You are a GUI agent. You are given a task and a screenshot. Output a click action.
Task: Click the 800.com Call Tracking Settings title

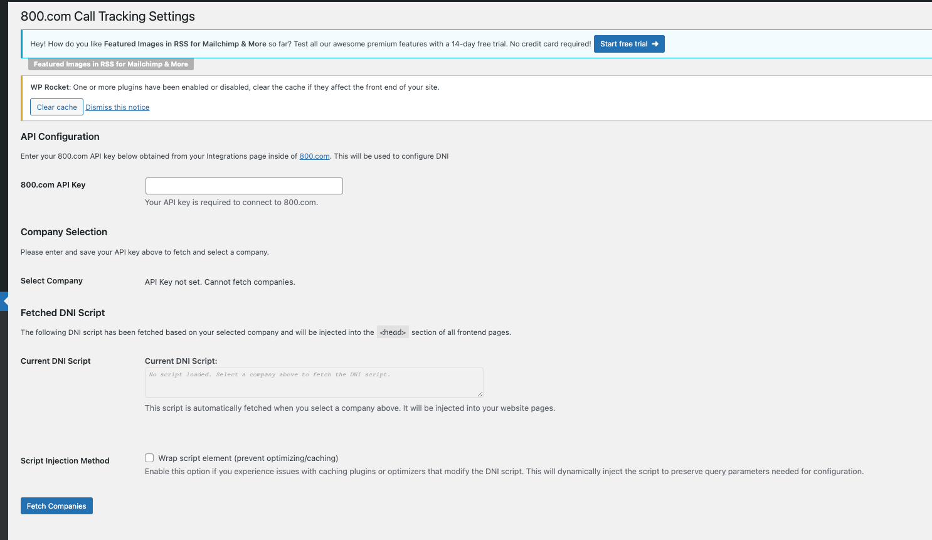tap(108, 16)
